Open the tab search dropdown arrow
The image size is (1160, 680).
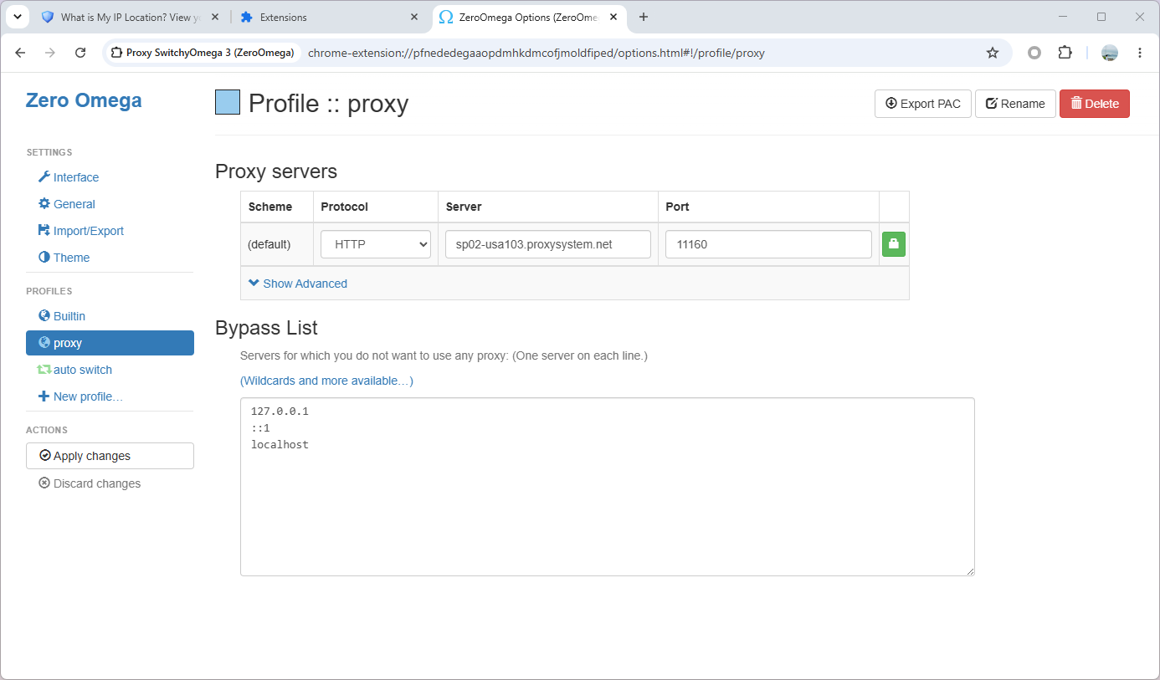pos(17,17)
